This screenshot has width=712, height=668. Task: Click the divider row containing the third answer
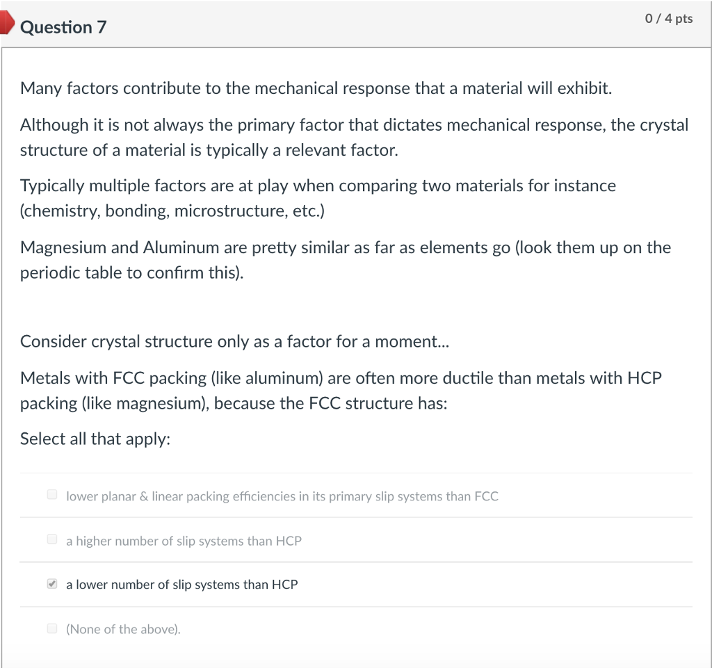pyautogui.click(x=356, y=584)
